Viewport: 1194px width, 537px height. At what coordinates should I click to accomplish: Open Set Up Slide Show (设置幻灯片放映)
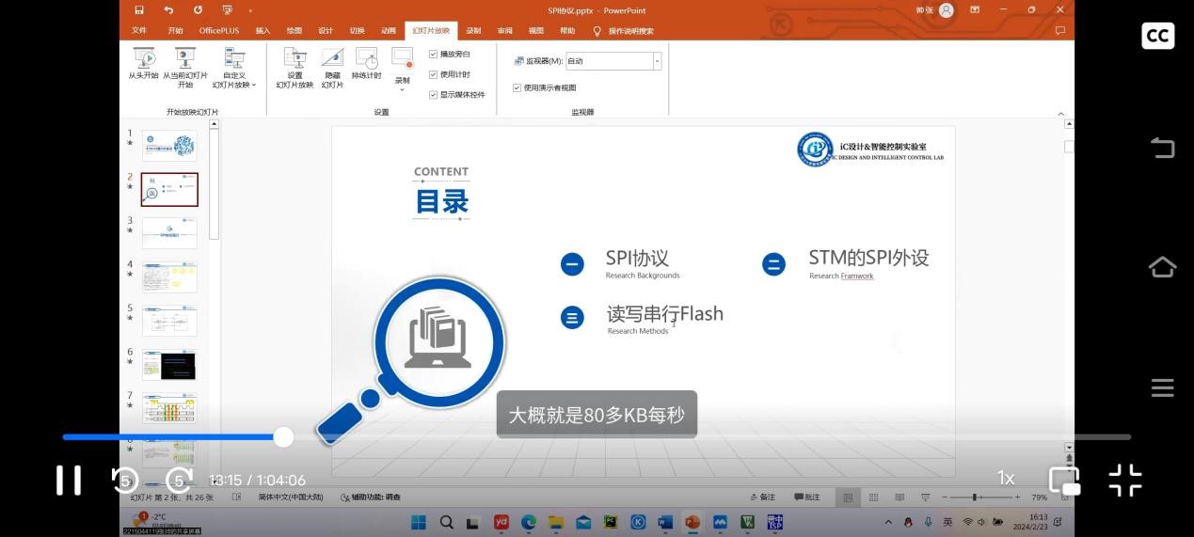(295, 59)
